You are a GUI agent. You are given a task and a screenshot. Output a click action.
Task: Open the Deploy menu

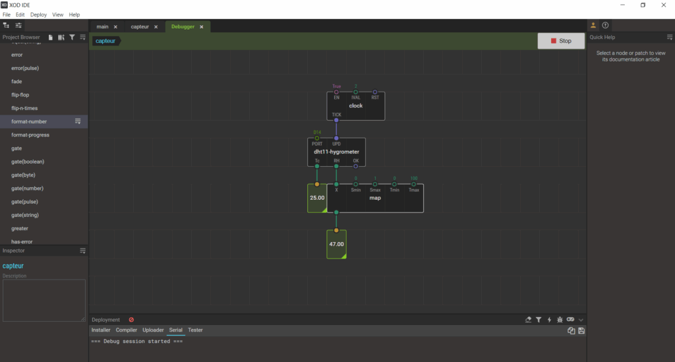38,15
